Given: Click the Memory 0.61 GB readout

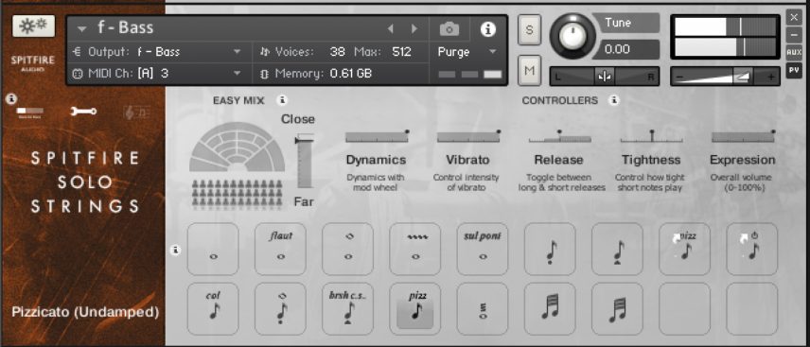Looking at the screenshot, I should [x=351, y=74].
